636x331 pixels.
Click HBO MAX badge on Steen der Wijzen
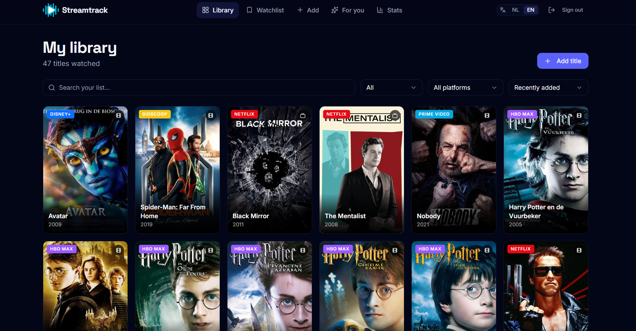pyautogui.click(x=430, y=249)
